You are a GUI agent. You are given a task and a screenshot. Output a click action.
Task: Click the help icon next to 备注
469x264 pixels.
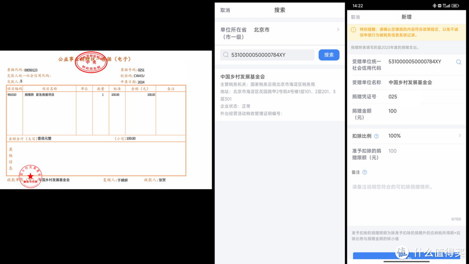[x=365, y=172]
